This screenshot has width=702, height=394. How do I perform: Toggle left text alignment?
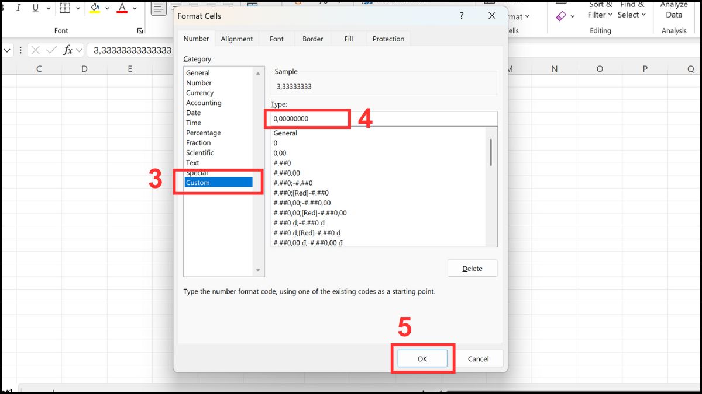point(158,7)
